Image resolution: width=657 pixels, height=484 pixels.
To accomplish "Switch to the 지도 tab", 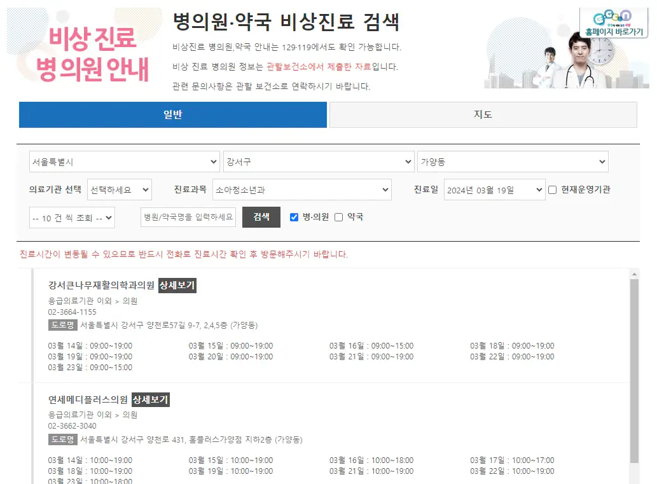I will (x=483, y=114).
